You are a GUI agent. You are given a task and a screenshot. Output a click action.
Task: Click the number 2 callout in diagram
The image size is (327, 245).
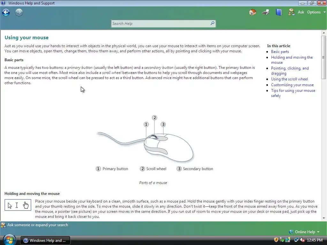coord(155,118)
